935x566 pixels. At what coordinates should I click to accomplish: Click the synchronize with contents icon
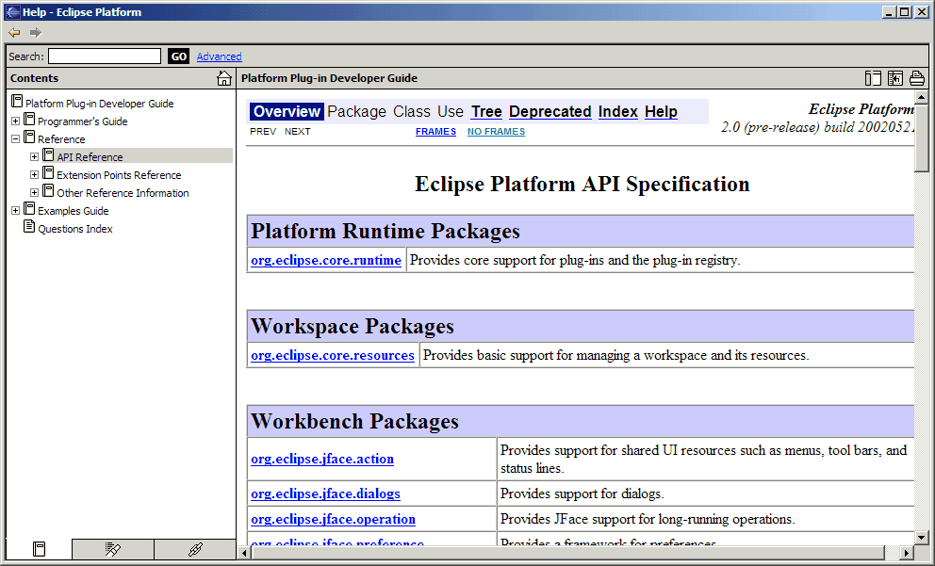(x=894, y=78)
